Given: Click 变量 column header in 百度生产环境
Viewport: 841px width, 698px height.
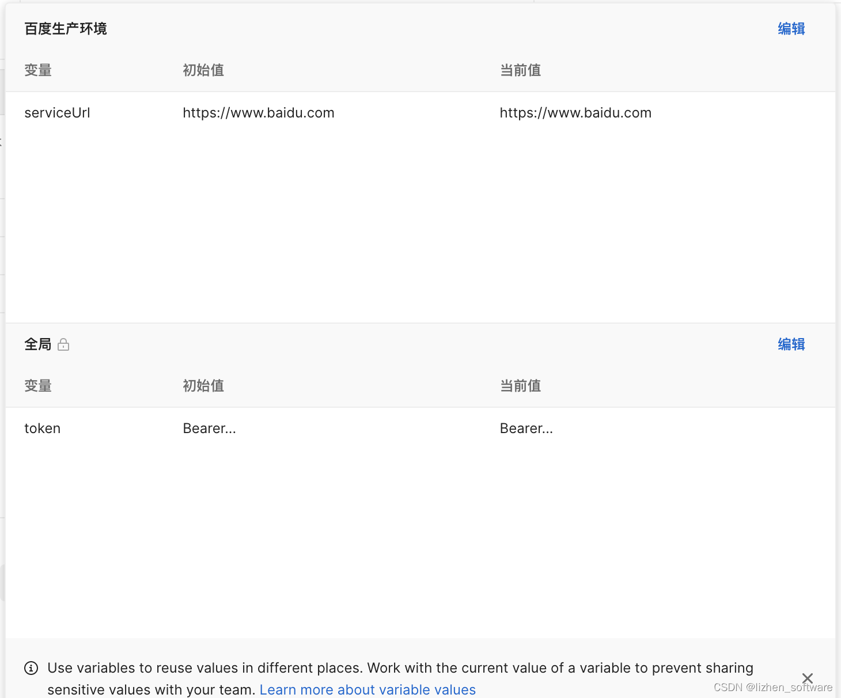Looking at the screenshot, I should pyautogui.click(x=38, y=70).
